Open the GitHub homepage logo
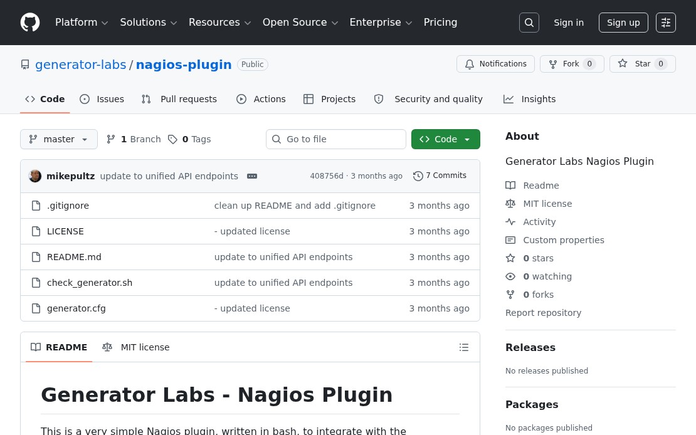696x435 pixels. 30,22
